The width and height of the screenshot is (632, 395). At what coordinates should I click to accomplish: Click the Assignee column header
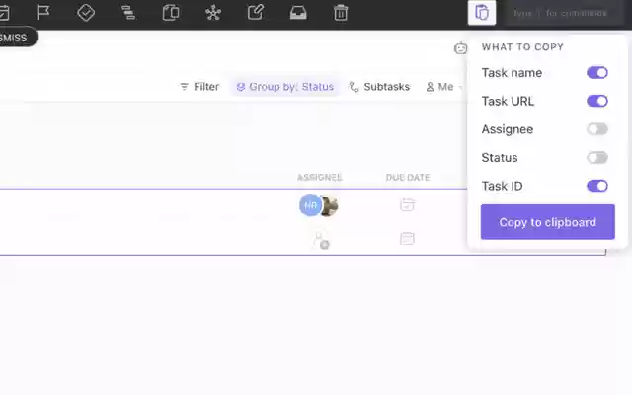320,178
